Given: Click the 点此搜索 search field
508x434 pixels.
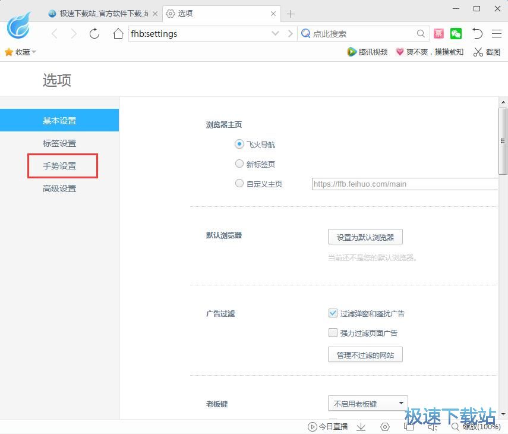Looking at the screenshot, I should point(364,33).
